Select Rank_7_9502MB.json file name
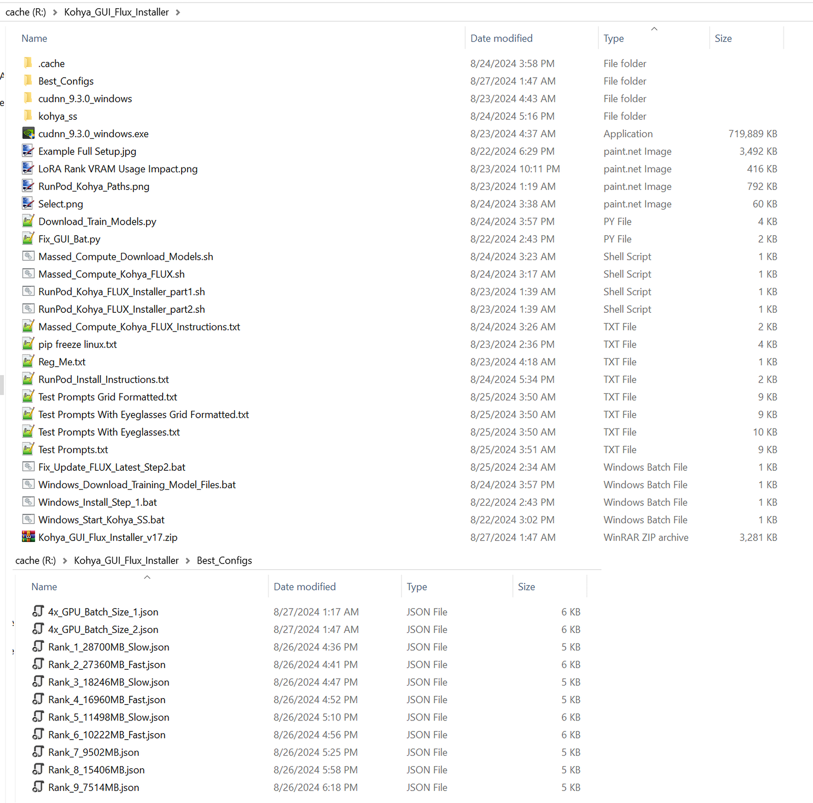 [94, 752]
